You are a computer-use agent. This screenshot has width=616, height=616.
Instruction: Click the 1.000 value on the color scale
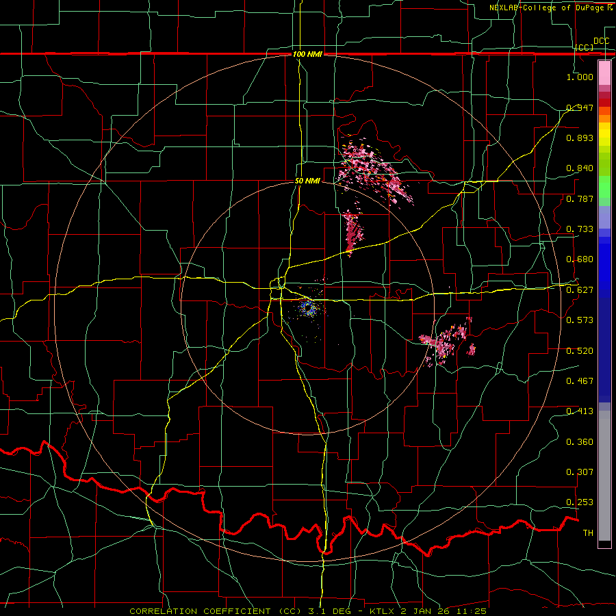580,77
